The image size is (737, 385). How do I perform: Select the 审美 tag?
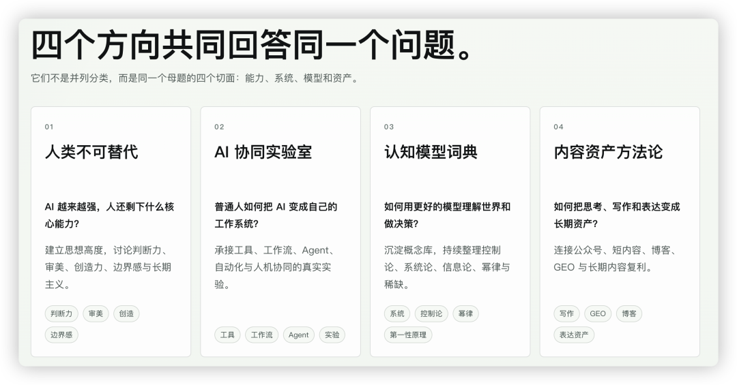tap(96, 313)
